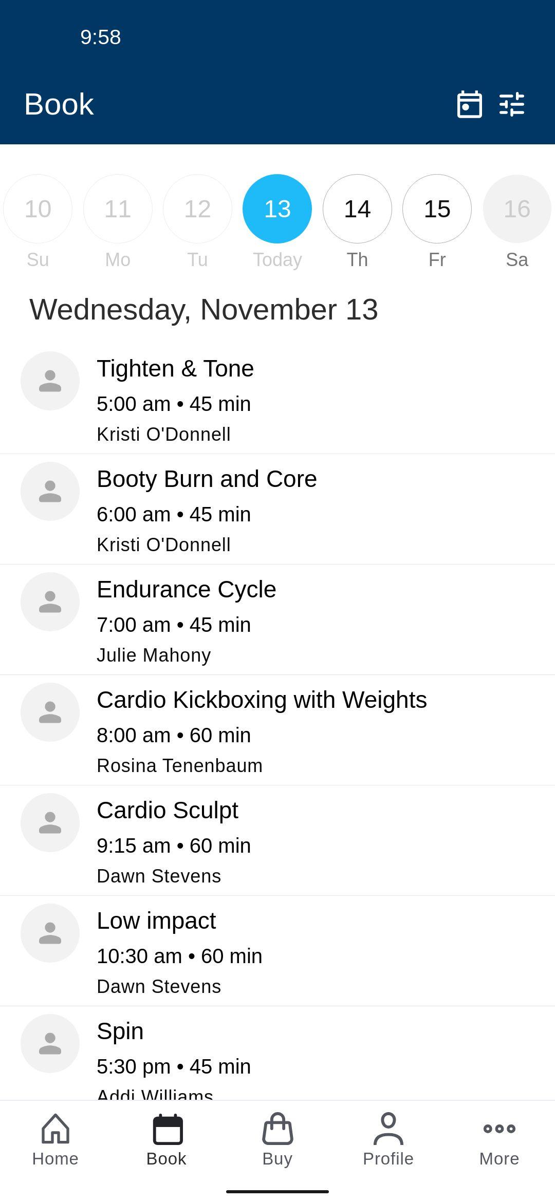Select Saturday the 16th date circle
Image resolution: width=555 pixels, height=1202 pixels.
coord(517,209)
